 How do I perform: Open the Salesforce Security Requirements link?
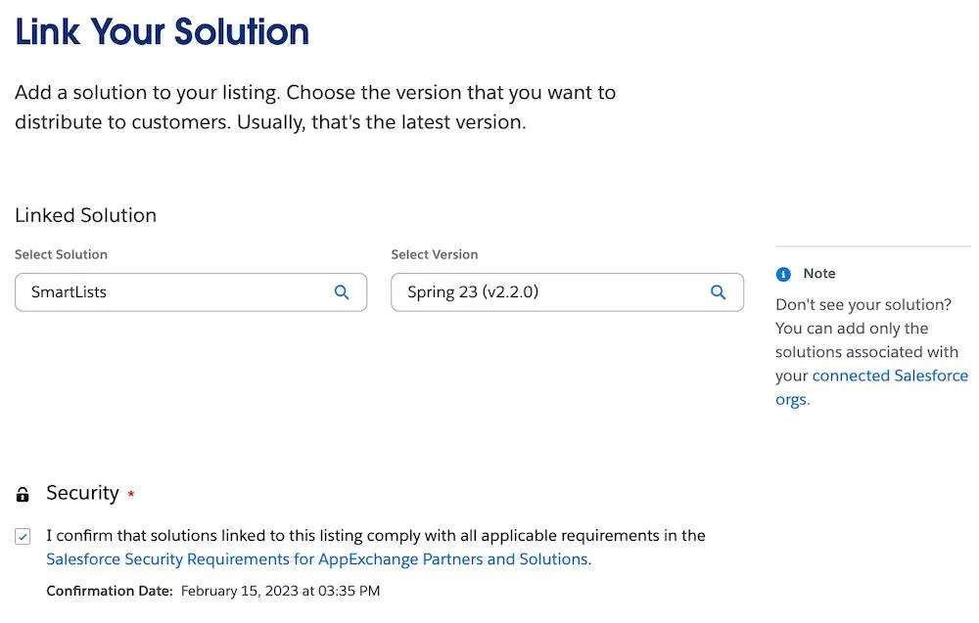click(x=313, y=558)
